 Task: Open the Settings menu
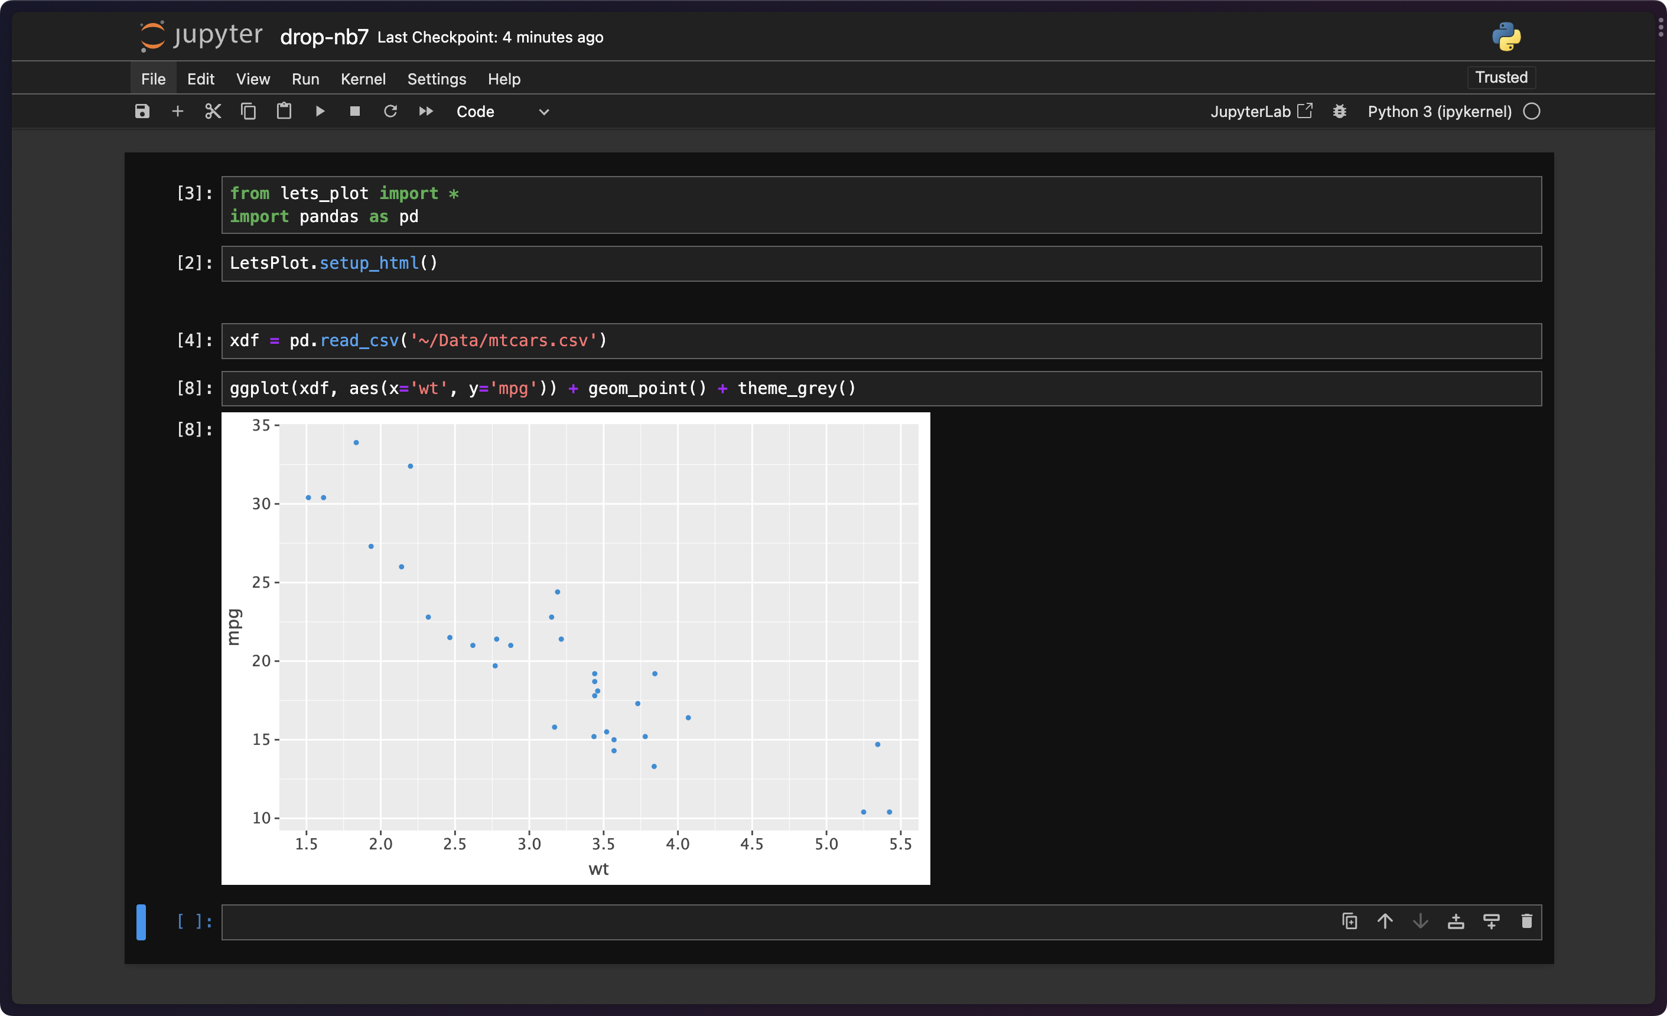(437, 79)
